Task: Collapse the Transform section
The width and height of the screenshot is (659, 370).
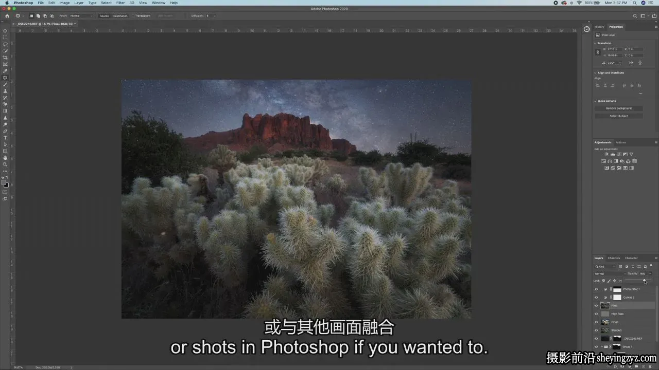Action: 596,43
